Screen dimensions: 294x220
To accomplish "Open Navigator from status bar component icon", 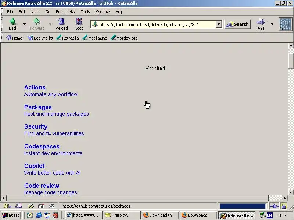I will (x=7, y=206).
